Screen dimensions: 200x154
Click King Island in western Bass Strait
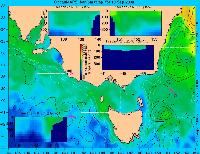(x=102, y=99)
